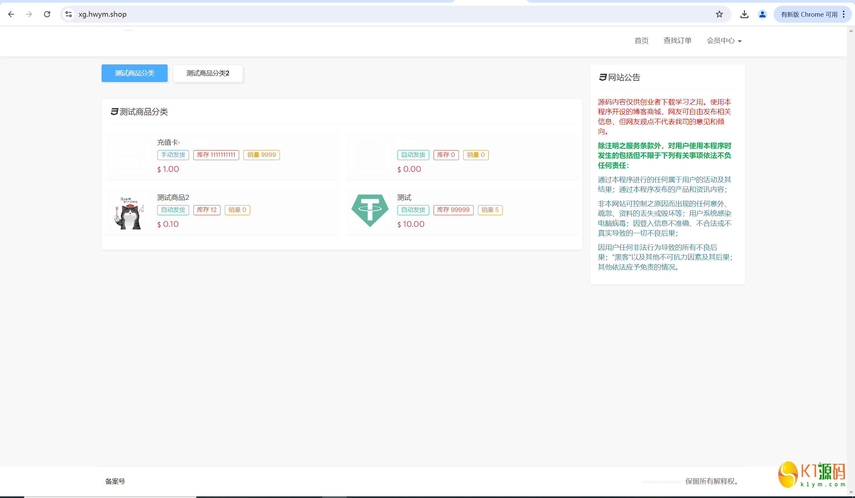This screenshot has width=855, height=498.
Task: Open the browser downloads icon
Action: (744, 14)
